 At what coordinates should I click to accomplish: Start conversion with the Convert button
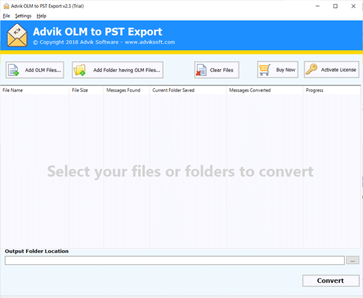[x=331, y=280]
